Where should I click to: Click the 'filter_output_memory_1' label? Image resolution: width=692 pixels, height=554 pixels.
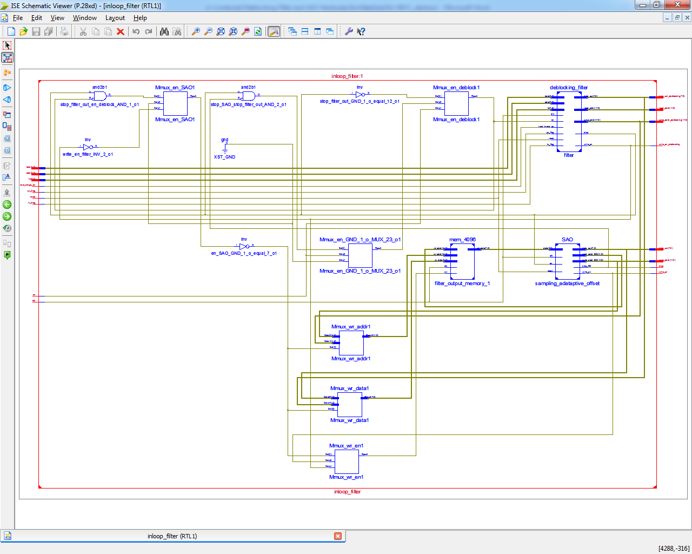(462, 283)
